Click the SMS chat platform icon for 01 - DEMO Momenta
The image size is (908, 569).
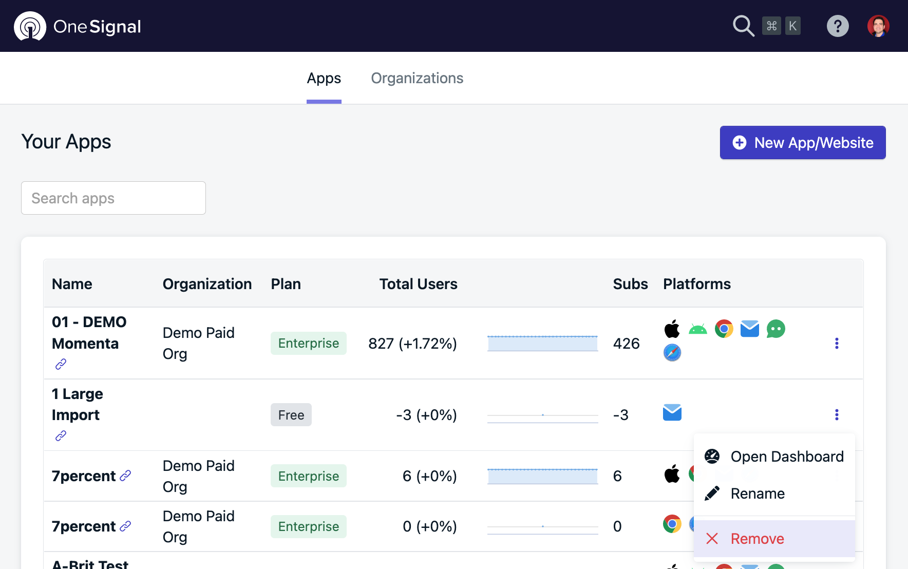776,329
